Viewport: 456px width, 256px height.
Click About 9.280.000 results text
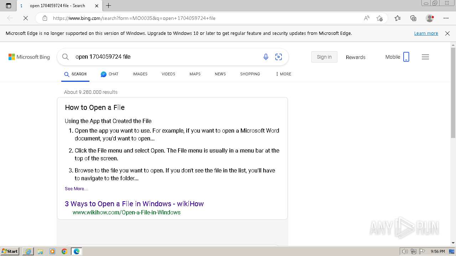tap(91, 92)
